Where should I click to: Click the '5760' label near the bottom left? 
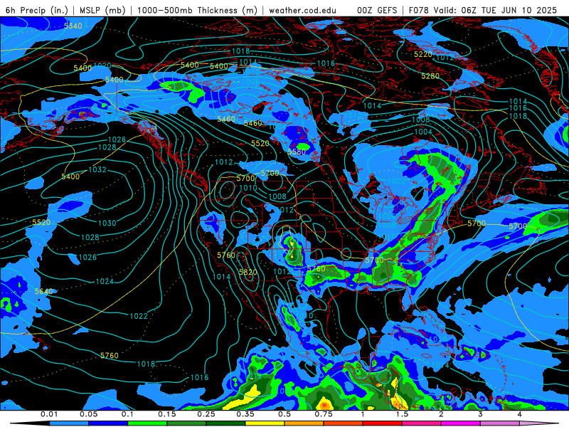pos(110,355)
